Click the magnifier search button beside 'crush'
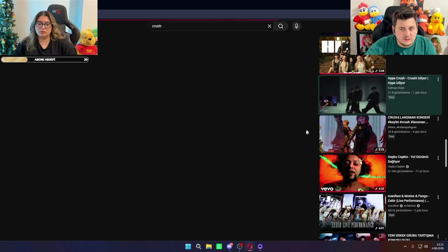The height and width of the screenshot is (252, 448). pyautogui.click(x=281, y=26)
